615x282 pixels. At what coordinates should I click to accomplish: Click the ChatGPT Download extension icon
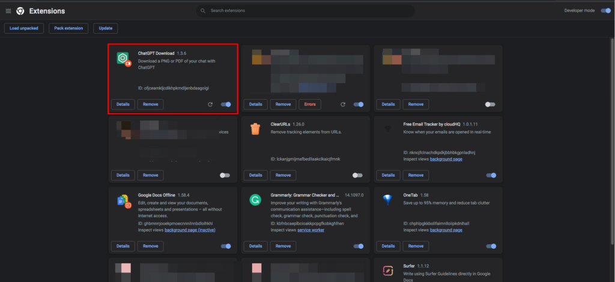click(124, 59)
